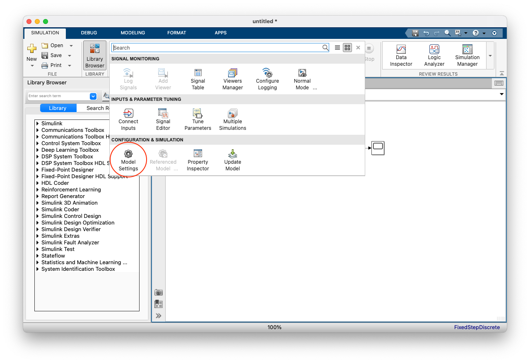Switch gallery to list view

[x=337, y=48]
